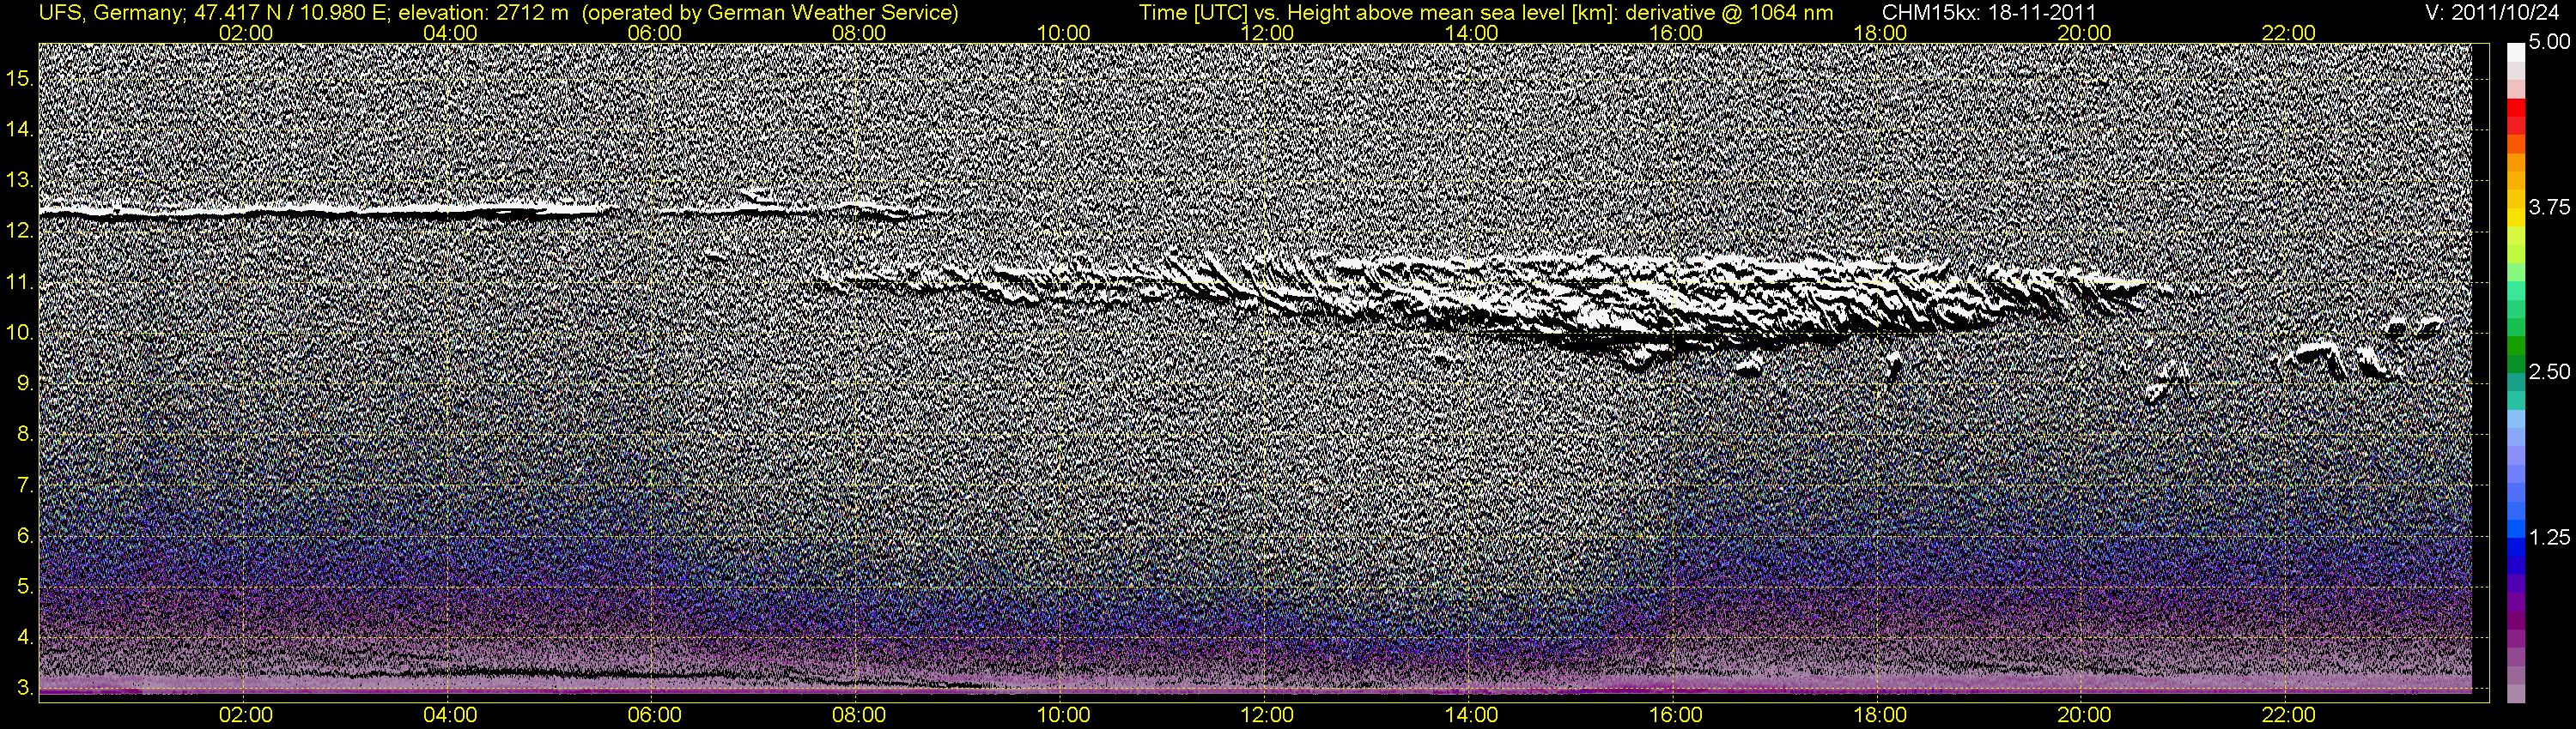Click the 15. height axis label

click(20, 78)
